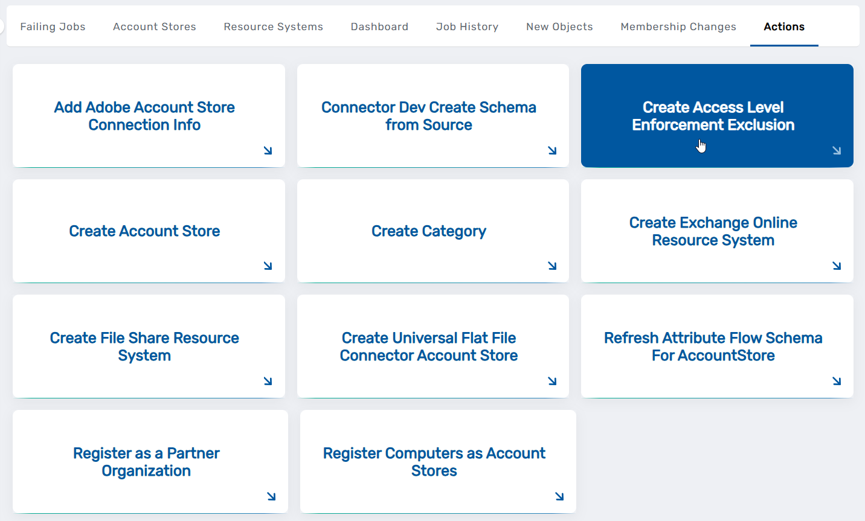Switch to the Resource Systems tab
This screenshot has width=865, height=521.
pos(273,27)
